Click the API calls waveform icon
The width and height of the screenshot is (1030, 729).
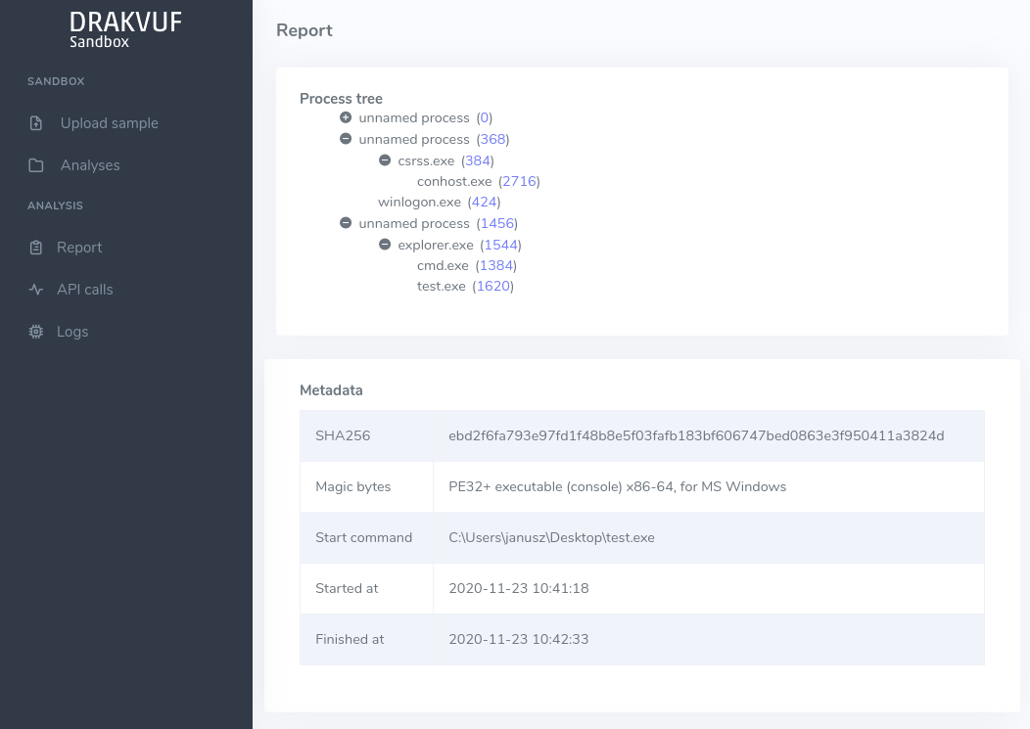36,290
